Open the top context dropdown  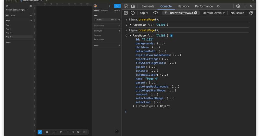144,13
